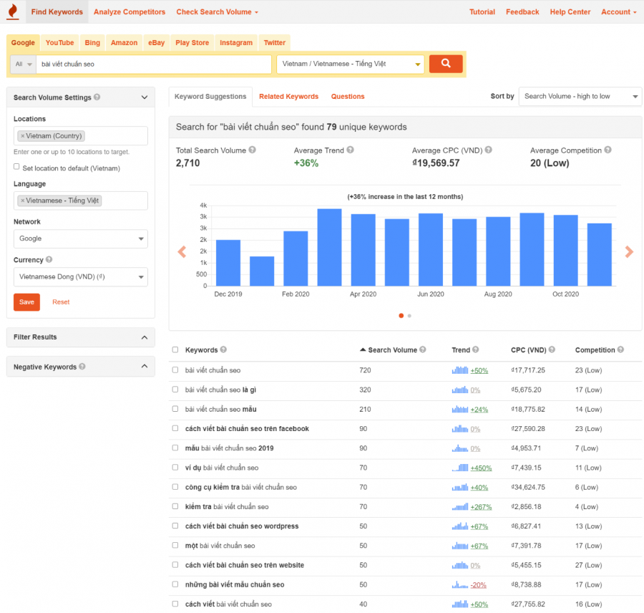Open help icon next to Average Competition
Image resolution: width=644 pixels, height=613 pixels.
click(x=608, y=150)
